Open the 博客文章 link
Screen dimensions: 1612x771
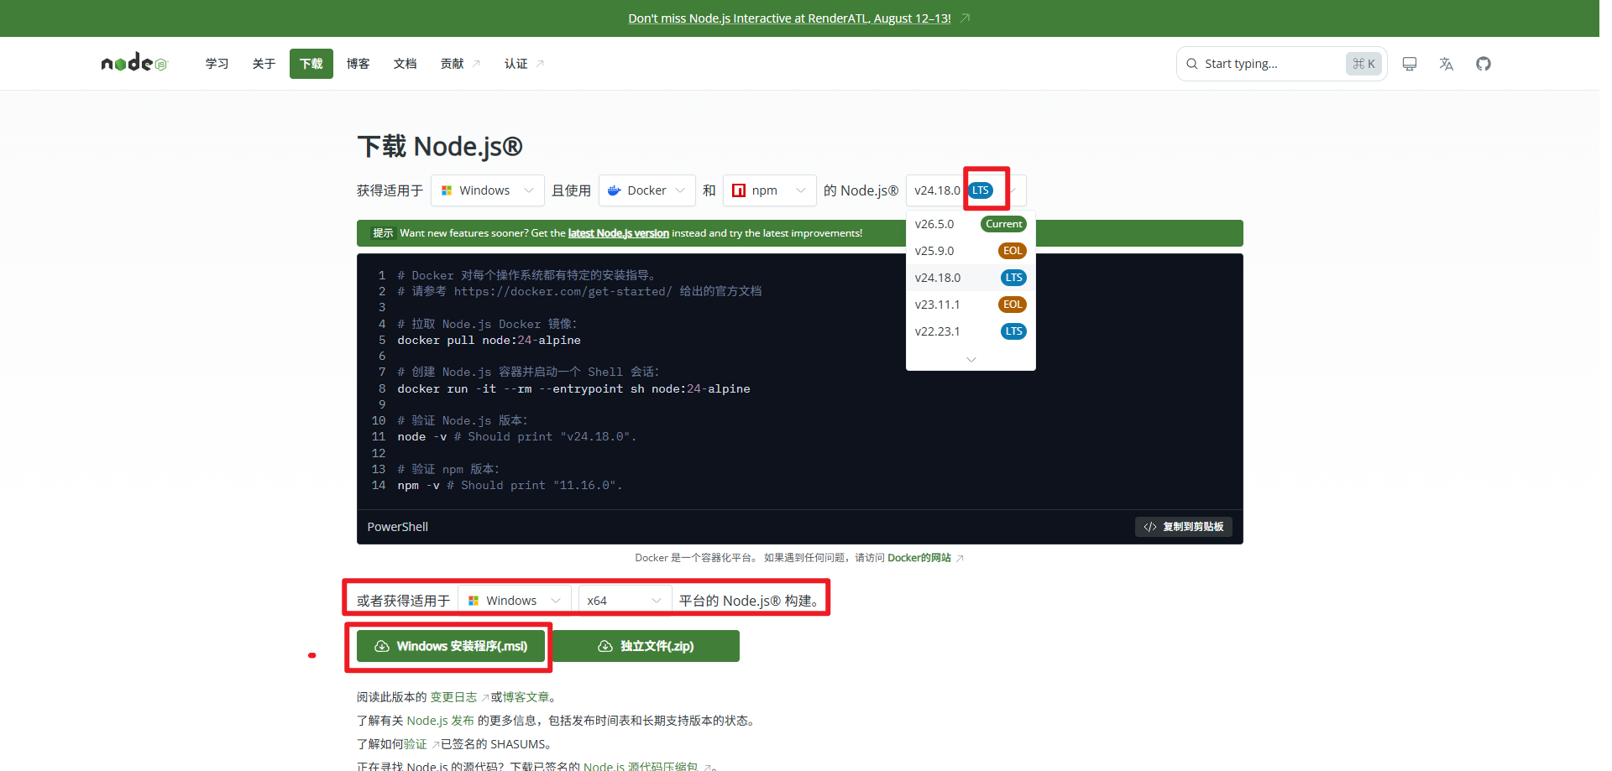pyautogui.click(x=526, y=697)
